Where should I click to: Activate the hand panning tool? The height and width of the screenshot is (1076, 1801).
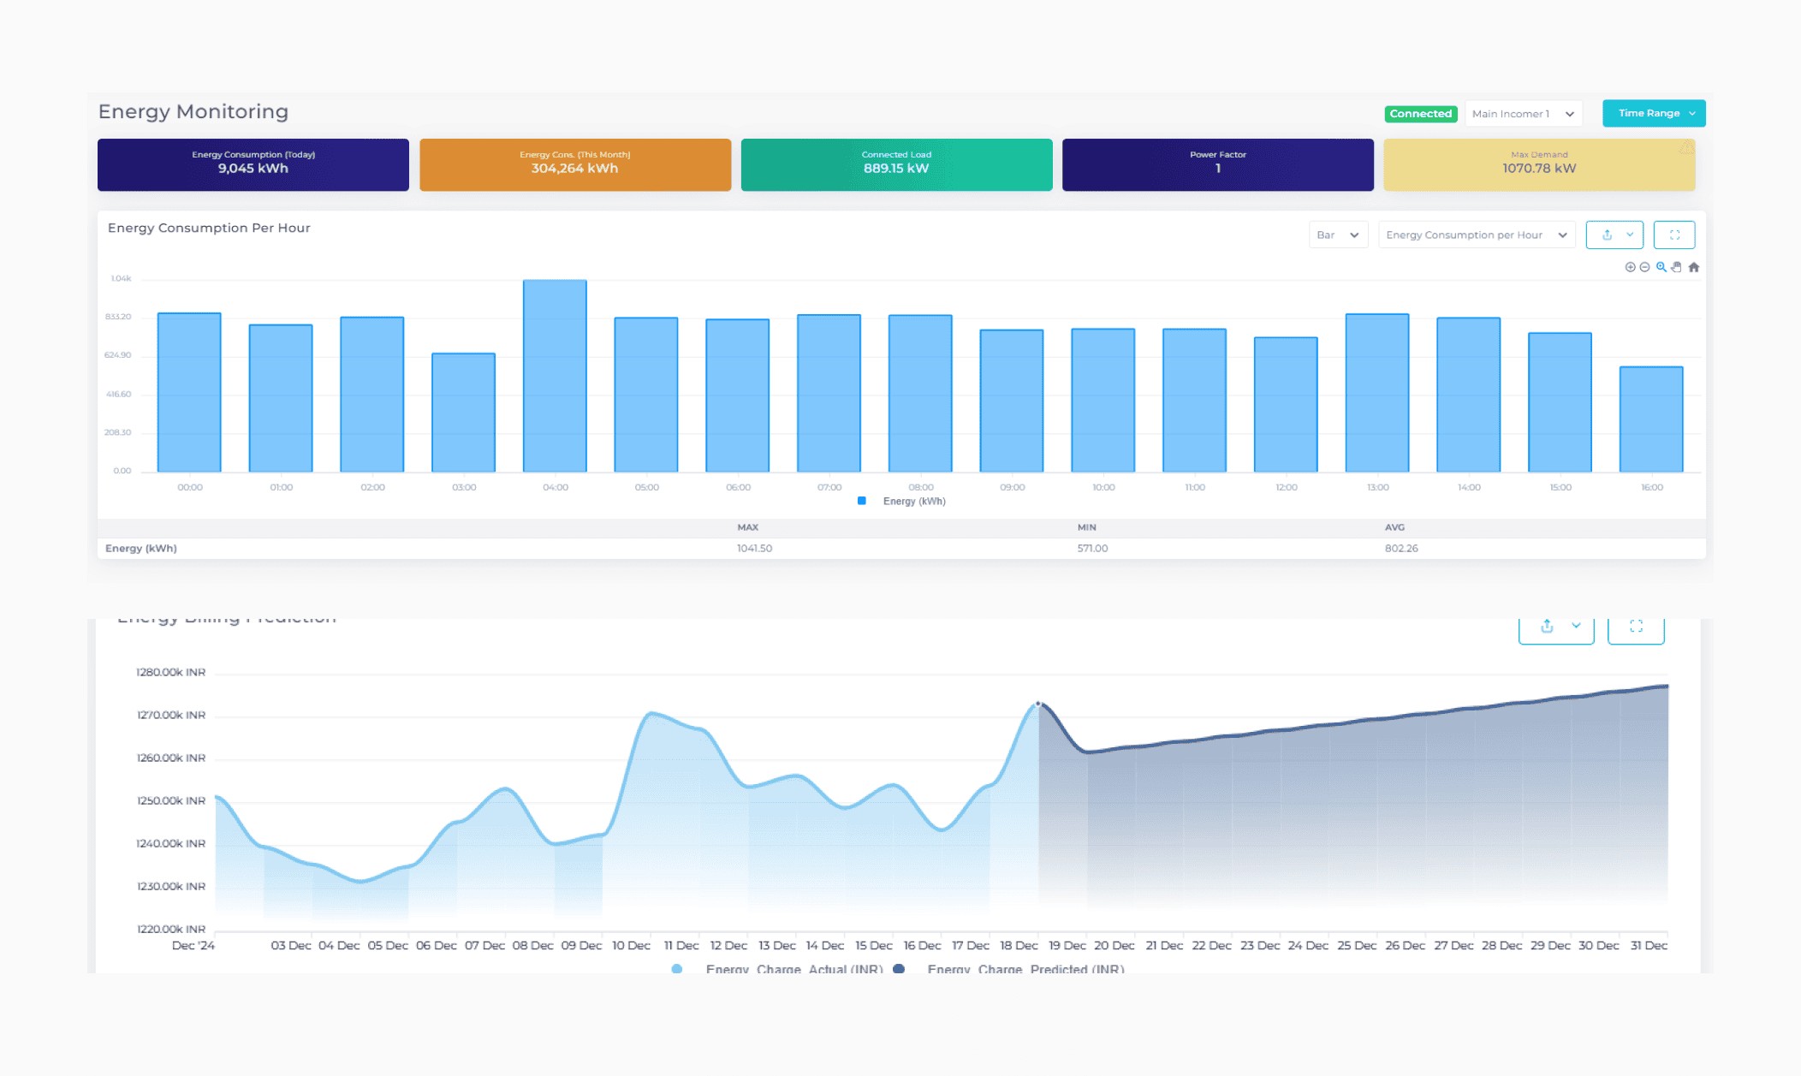pos(1677,267)
